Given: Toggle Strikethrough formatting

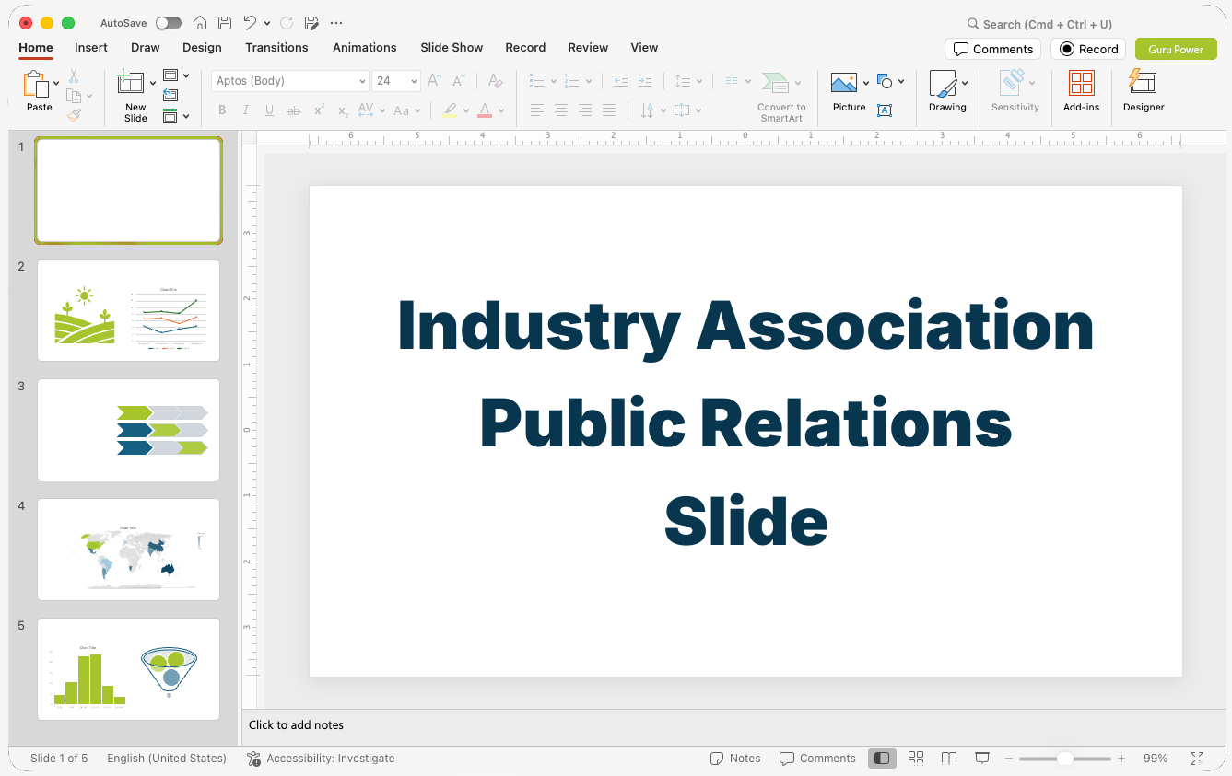Looking at the screenshot, I should [x=294, y=110].
